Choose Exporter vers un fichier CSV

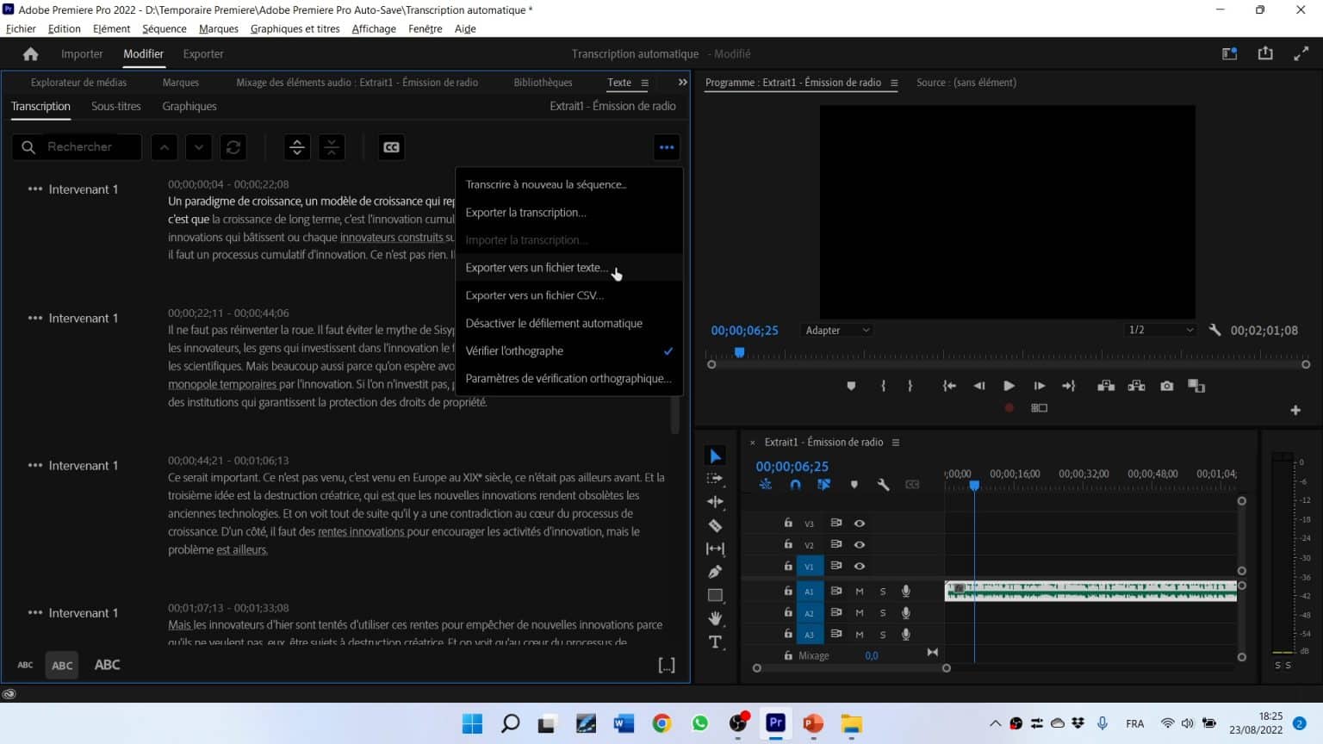pos(534,294)
